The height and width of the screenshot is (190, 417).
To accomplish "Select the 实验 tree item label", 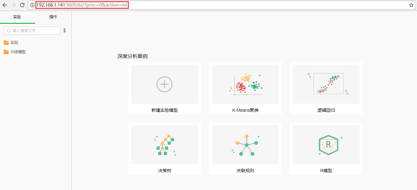I will point(14,43).
